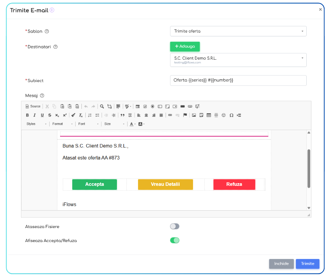The height and width of the screenshot is (278, 330).
Task: Click the underline formatting icon
Action: [x=42, y=115]
